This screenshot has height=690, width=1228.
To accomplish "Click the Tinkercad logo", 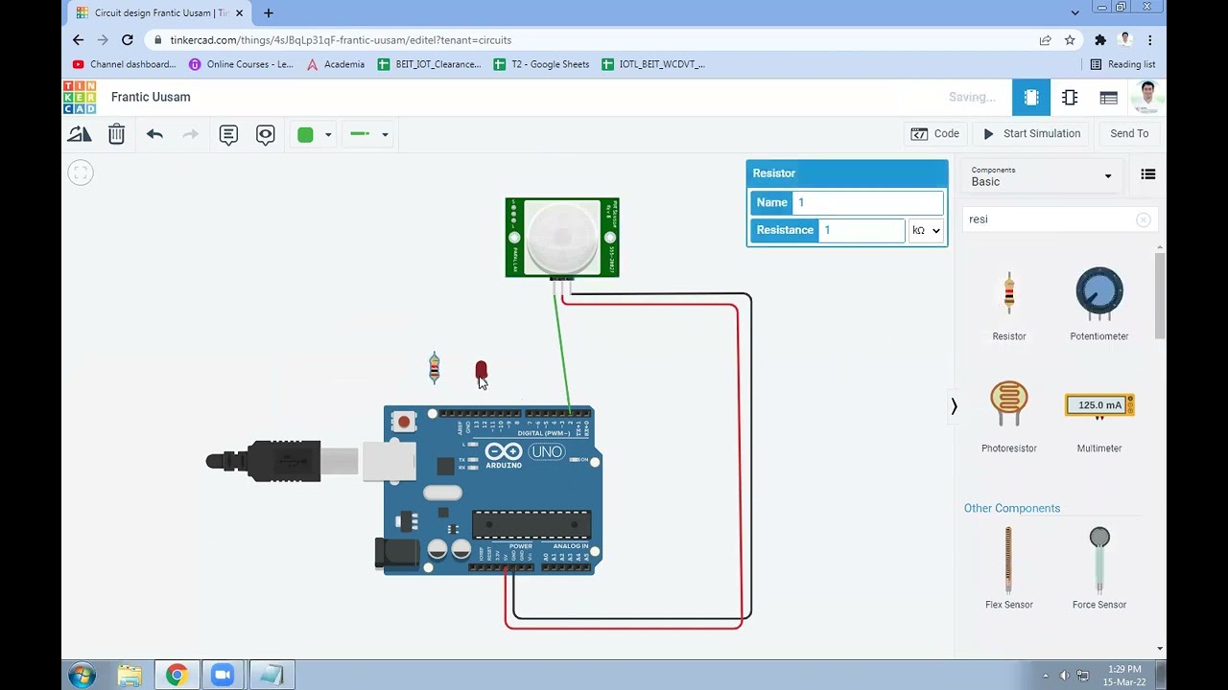I will tap(80, 97).
